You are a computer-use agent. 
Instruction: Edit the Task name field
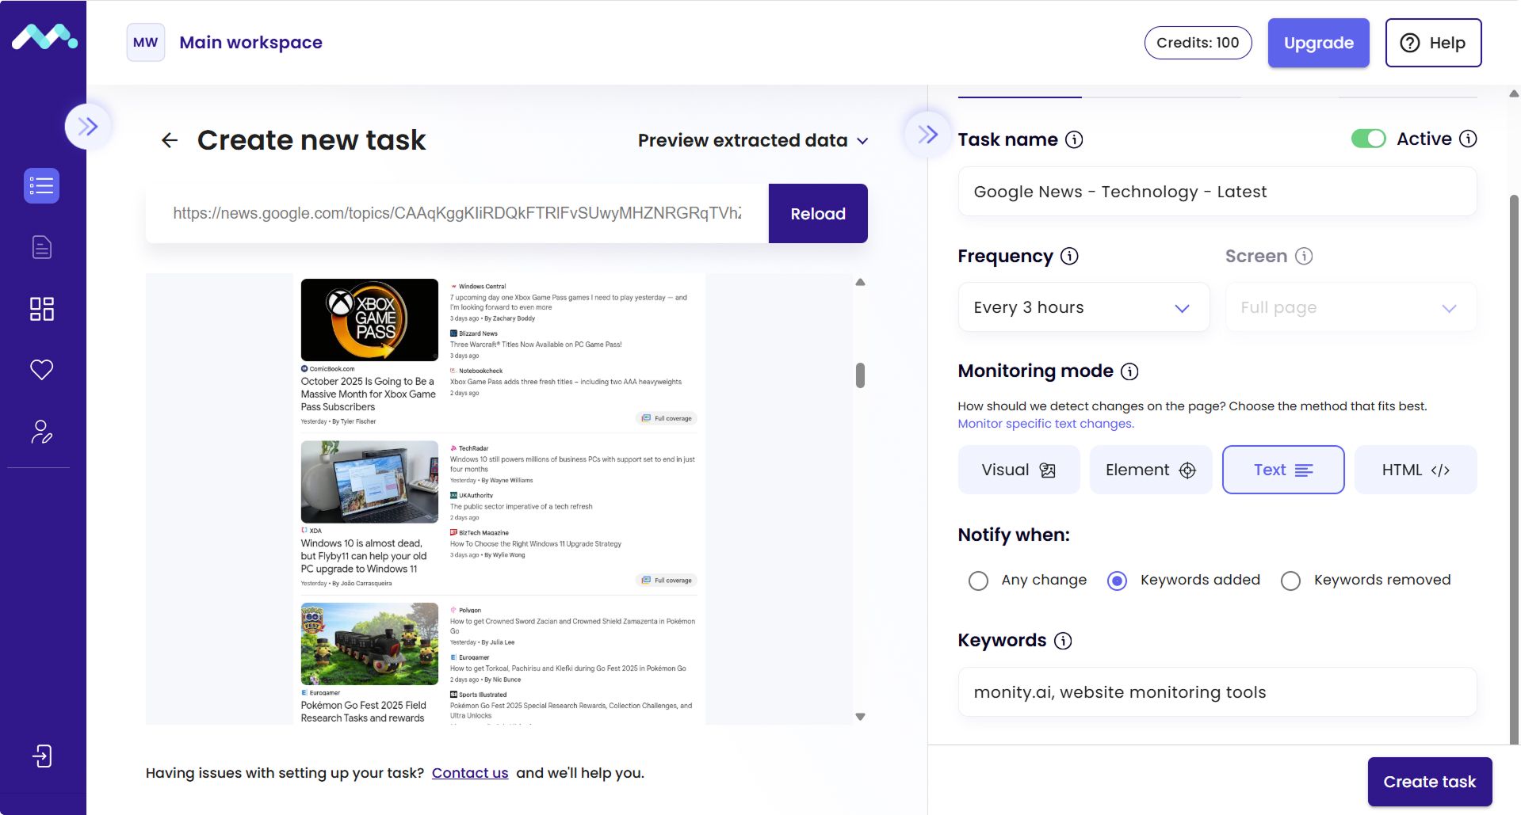1217,192
